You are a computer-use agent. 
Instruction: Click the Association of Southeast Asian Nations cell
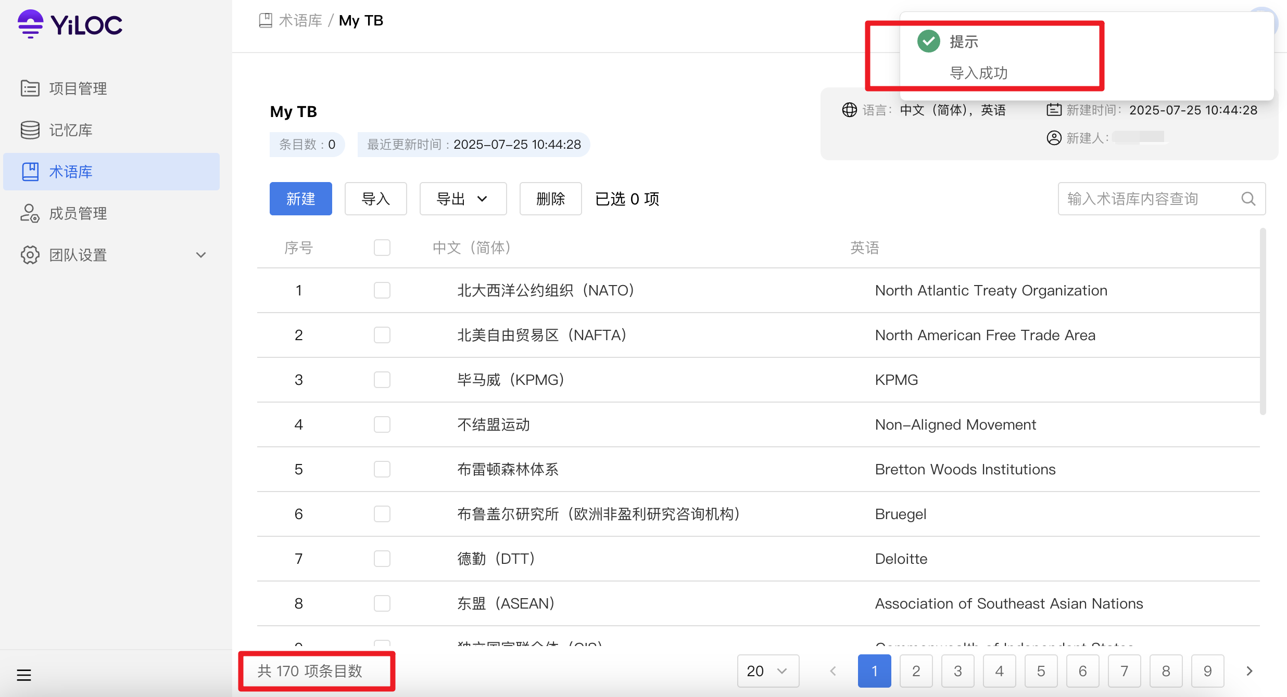[x=1009, y=603]
